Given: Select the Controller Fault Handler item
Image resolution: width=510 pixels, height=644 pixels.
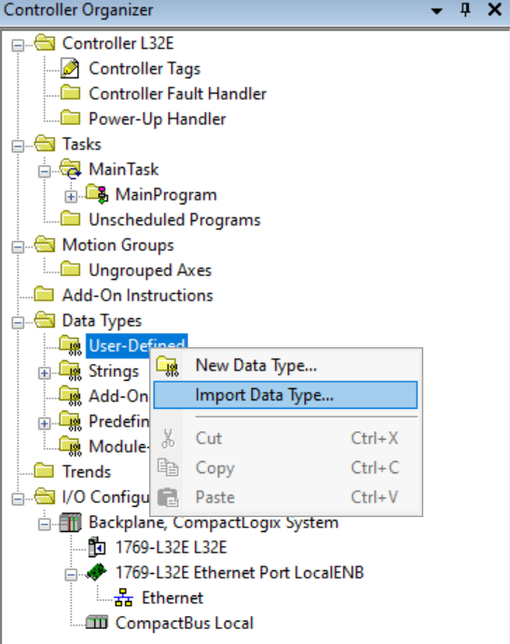Looking at the screenshot, I should [x=178, y=93].
